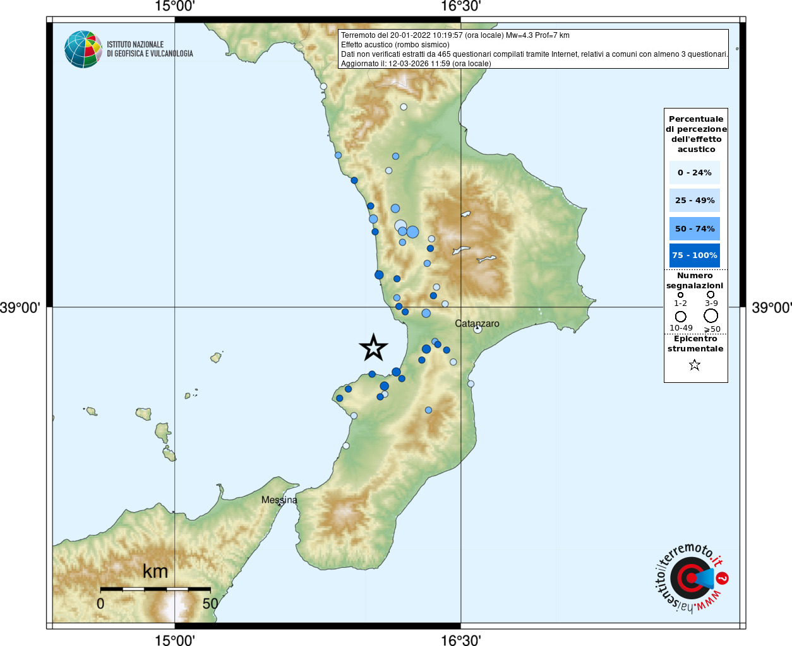
Task: Click the Catanzaro map label
Action: pos(477,323)
